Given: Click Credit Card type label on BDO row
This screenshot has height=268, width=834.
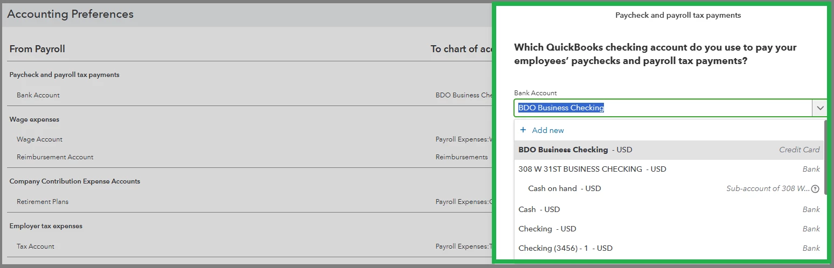Looking at the screenshot, I should [x=800, y=150].
